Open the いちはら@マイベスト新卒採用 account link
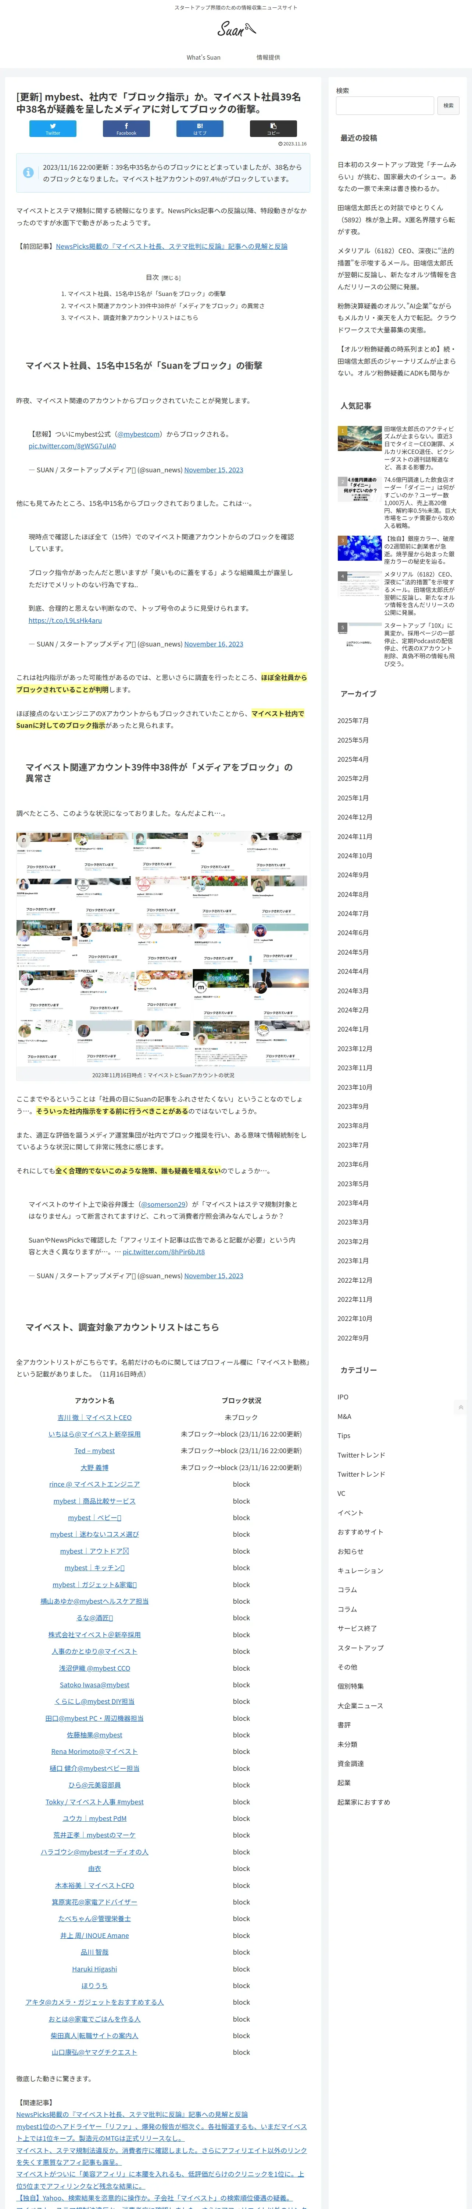This screenshot has height=2209, width=472. 94,1434
